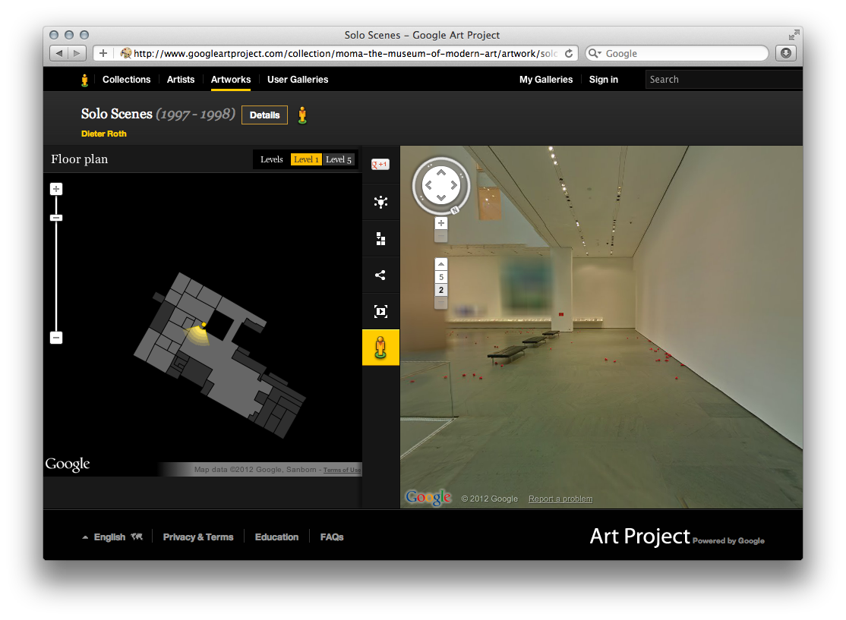
Task: Switch the floor plan to Level 5
Action: 339,159
